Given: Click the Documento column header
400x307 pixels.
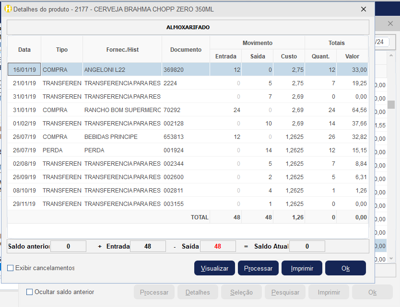Looking at the screenshot, I should click(186, 50).
